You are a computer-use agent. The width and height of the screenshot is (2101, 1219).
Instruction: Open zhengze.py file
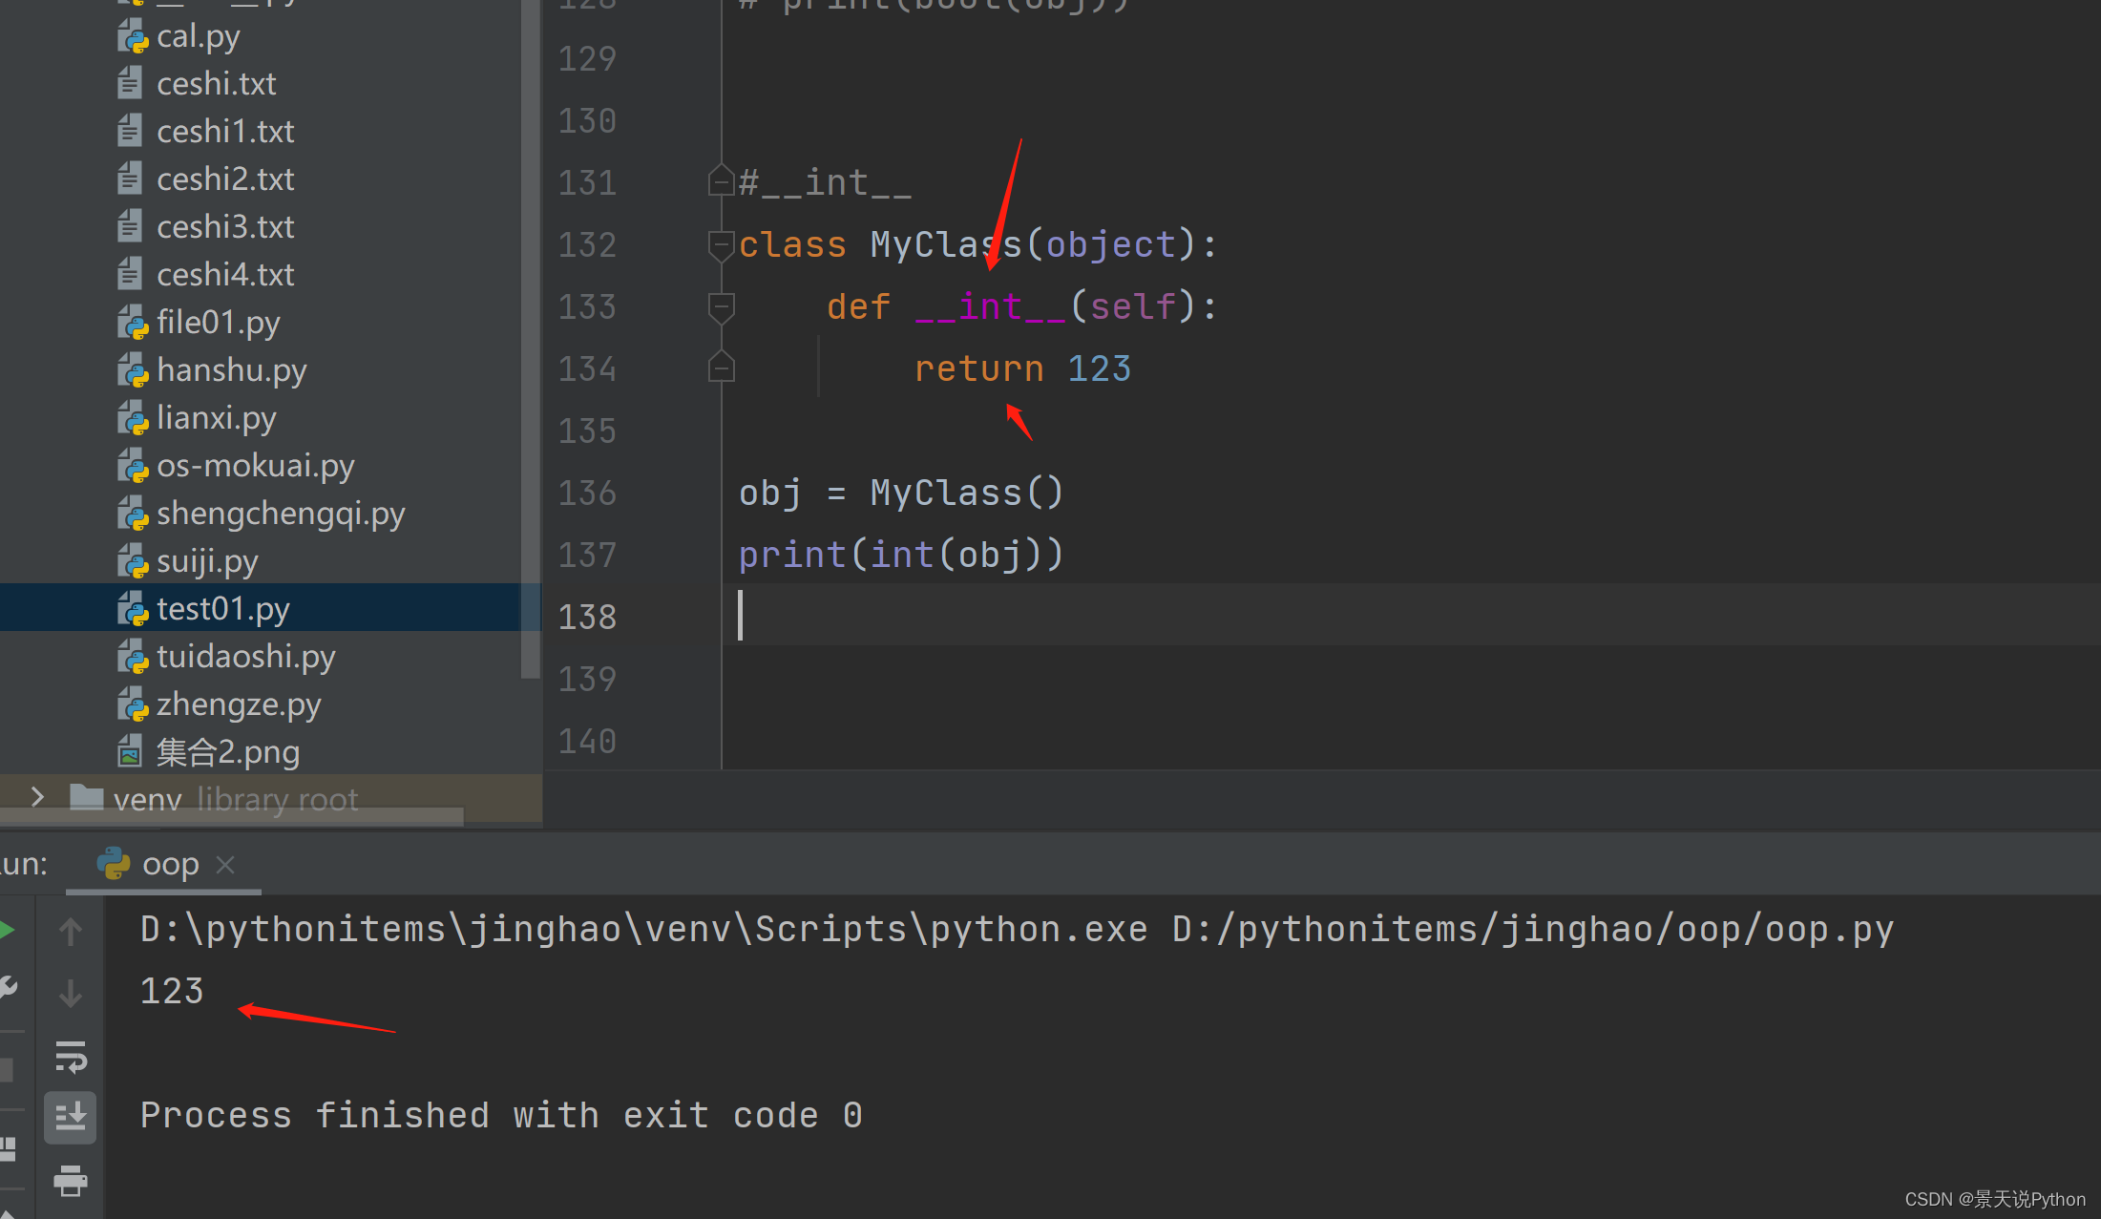click(239, 704)
